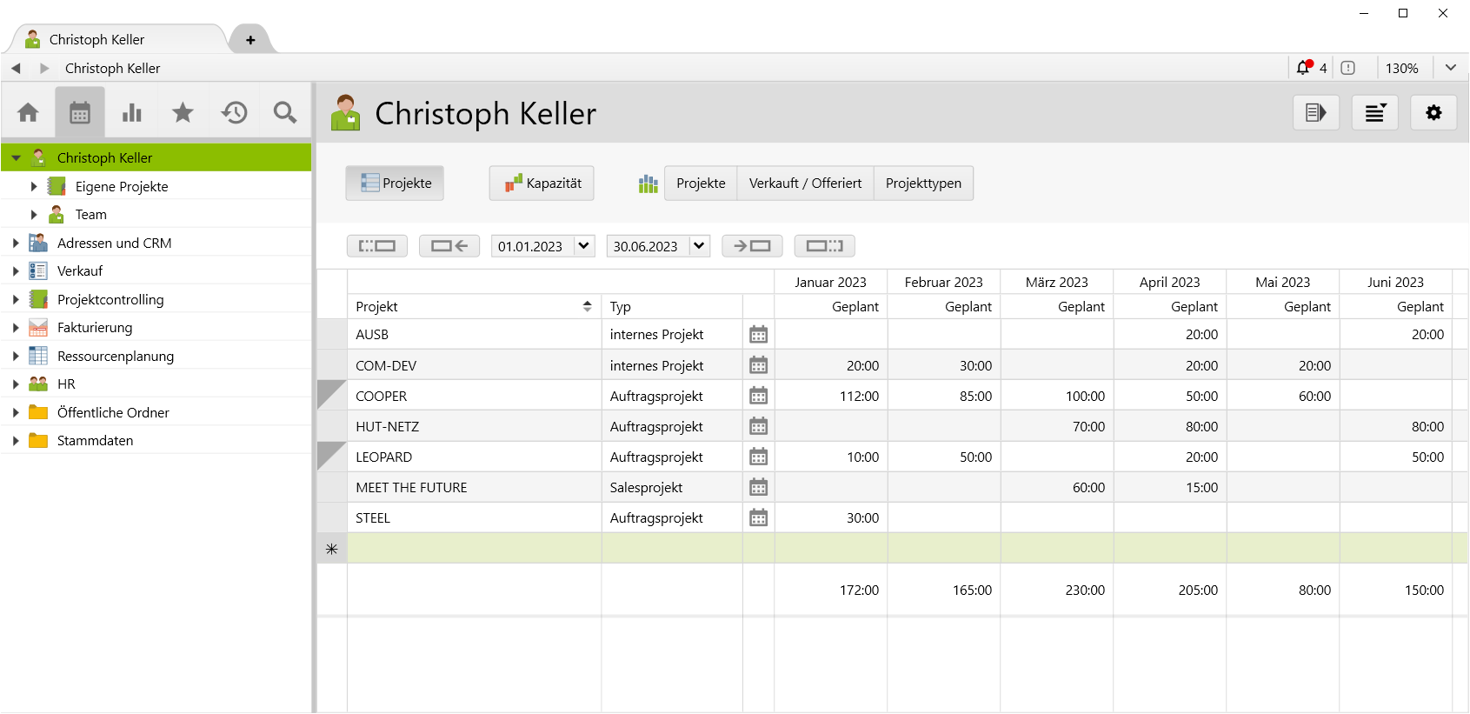The image size is (1470, 714).
Task: Extend date range end forward button
Action: click(x=824, y=246)
